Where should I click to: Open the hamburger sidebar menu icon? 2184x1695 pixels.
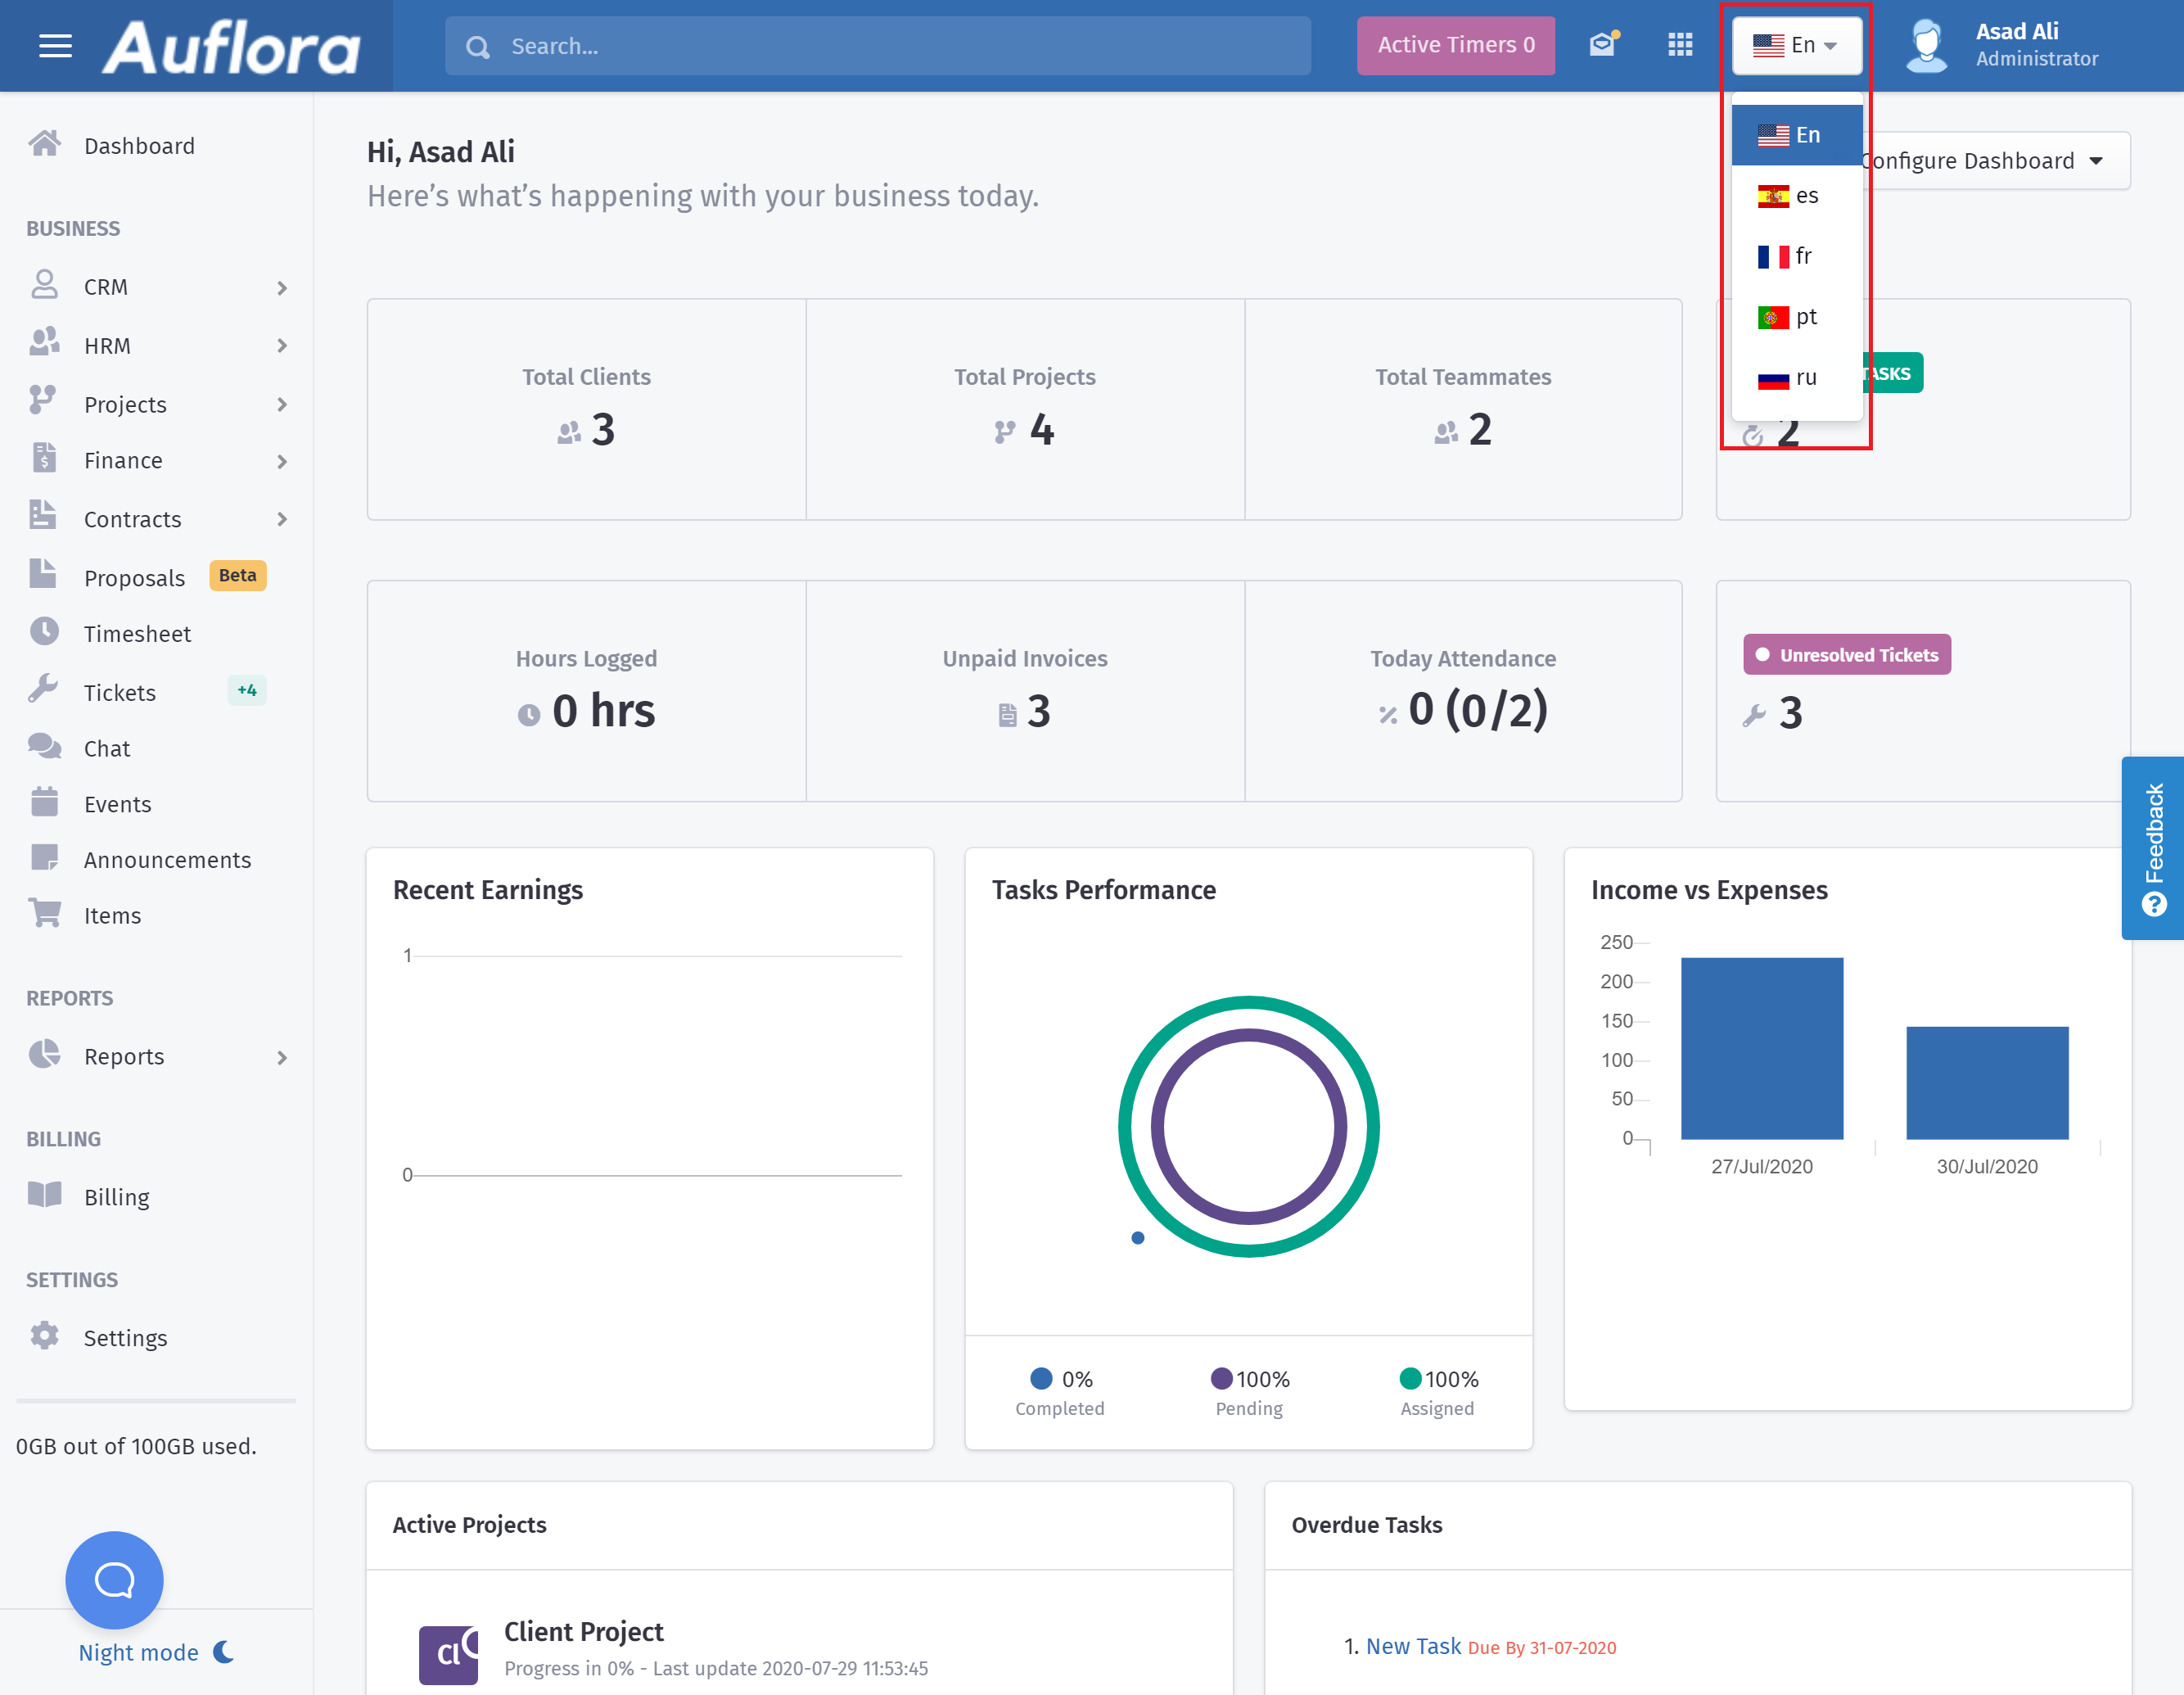(55, 46)
